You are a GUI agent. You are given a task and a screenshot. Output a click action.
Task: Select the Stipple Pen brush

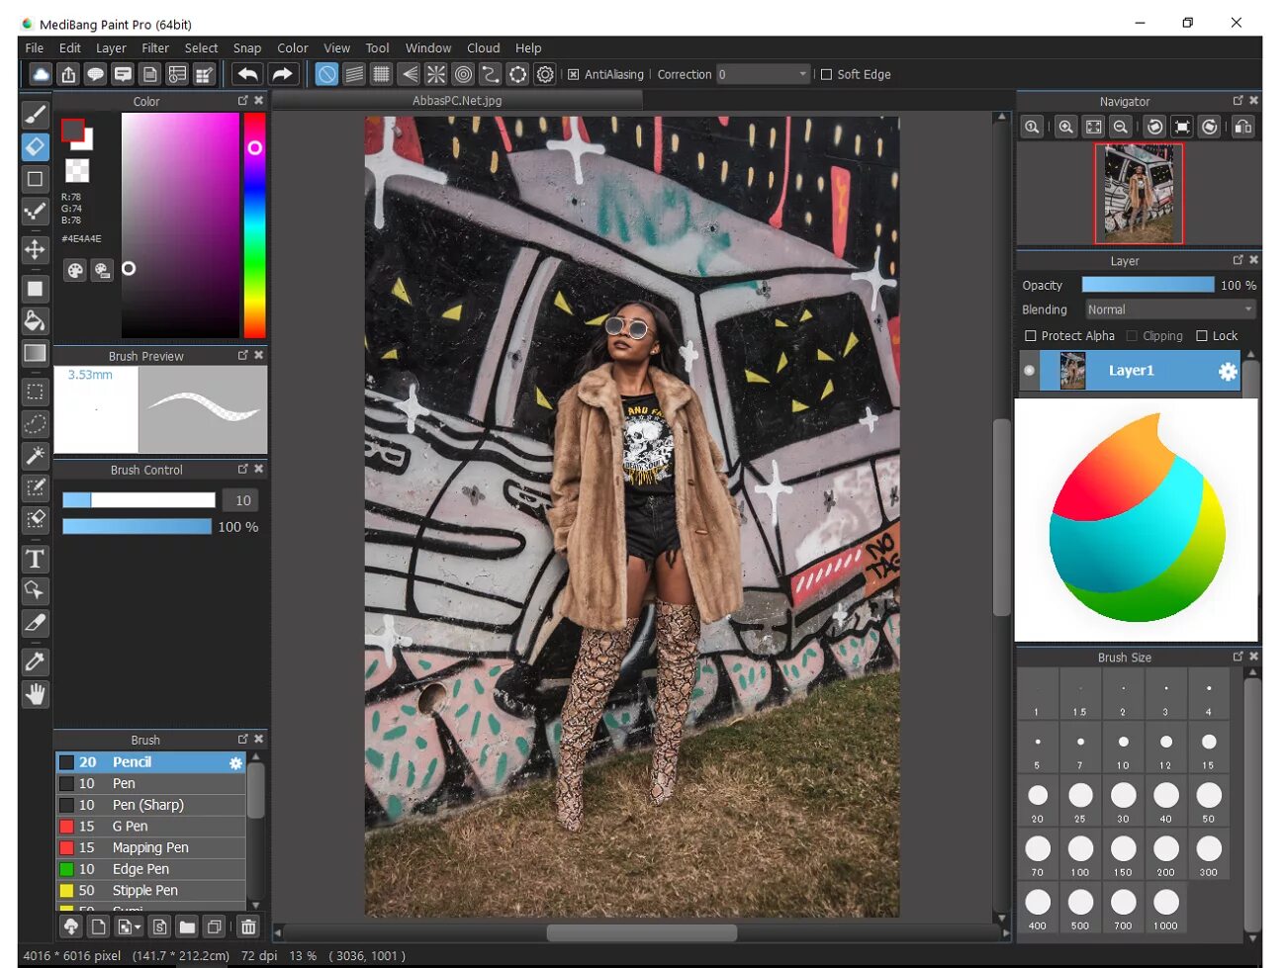coord(150,891)
